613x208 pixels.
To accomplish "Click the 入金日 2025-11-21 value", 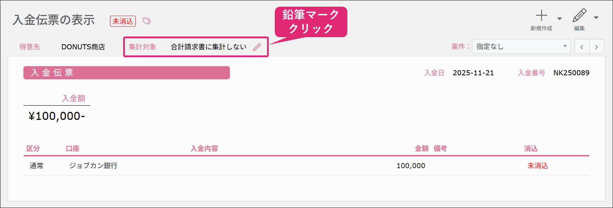I will click(x=473, y=73).
